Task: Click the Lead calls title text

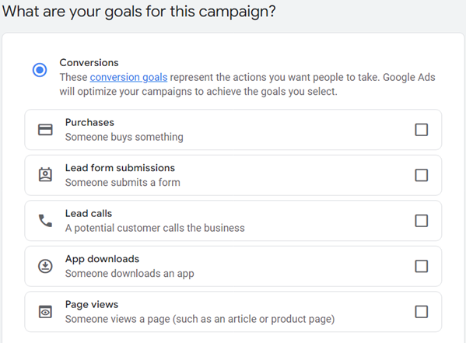Action: tap(88, 213)
